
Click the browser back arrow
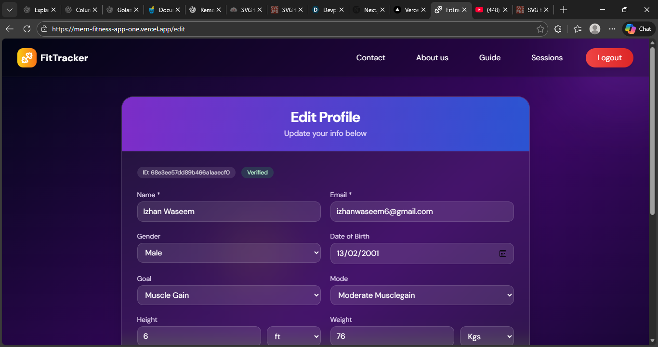pyautogui.click(x=10, y=29)
